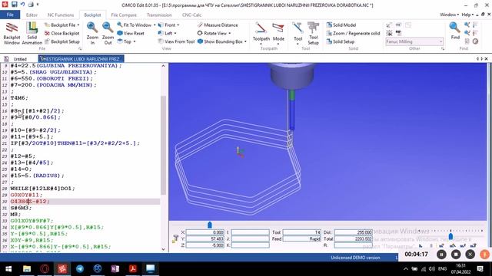Click code line WHILE[#12LE#4]DO1;
This screenshot has width=492, height=276.
point(43,189)
